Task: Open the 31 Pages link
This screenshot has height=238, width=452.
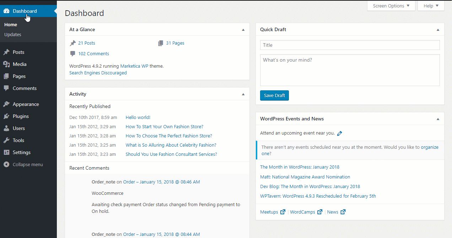Action: click(175, 43)
